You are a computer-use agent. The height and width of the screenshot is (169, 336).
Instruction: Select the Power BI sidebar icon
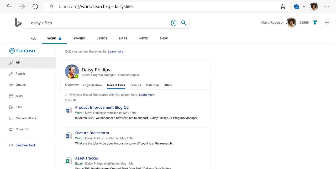[x=11, y=129]
